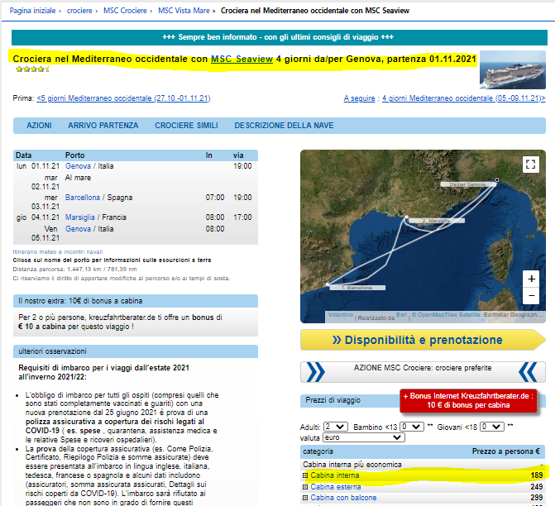Switch to DESCRIZIONE DELLA NAVE tab

[x=284, y=126]
